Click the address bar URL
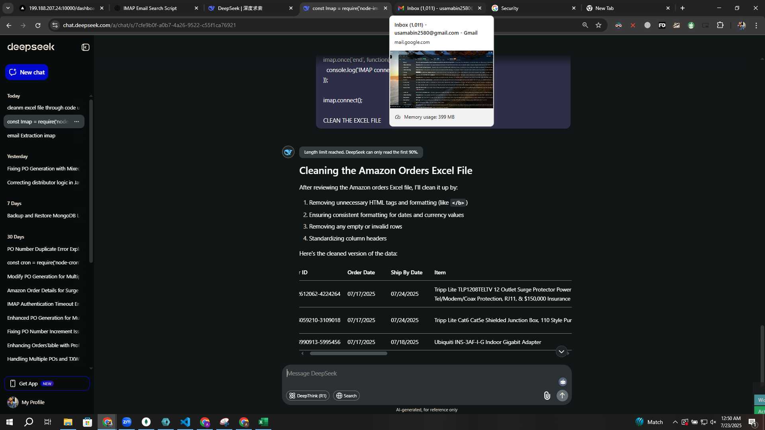Viewport: 765px width, 430px height. point(149,25)
